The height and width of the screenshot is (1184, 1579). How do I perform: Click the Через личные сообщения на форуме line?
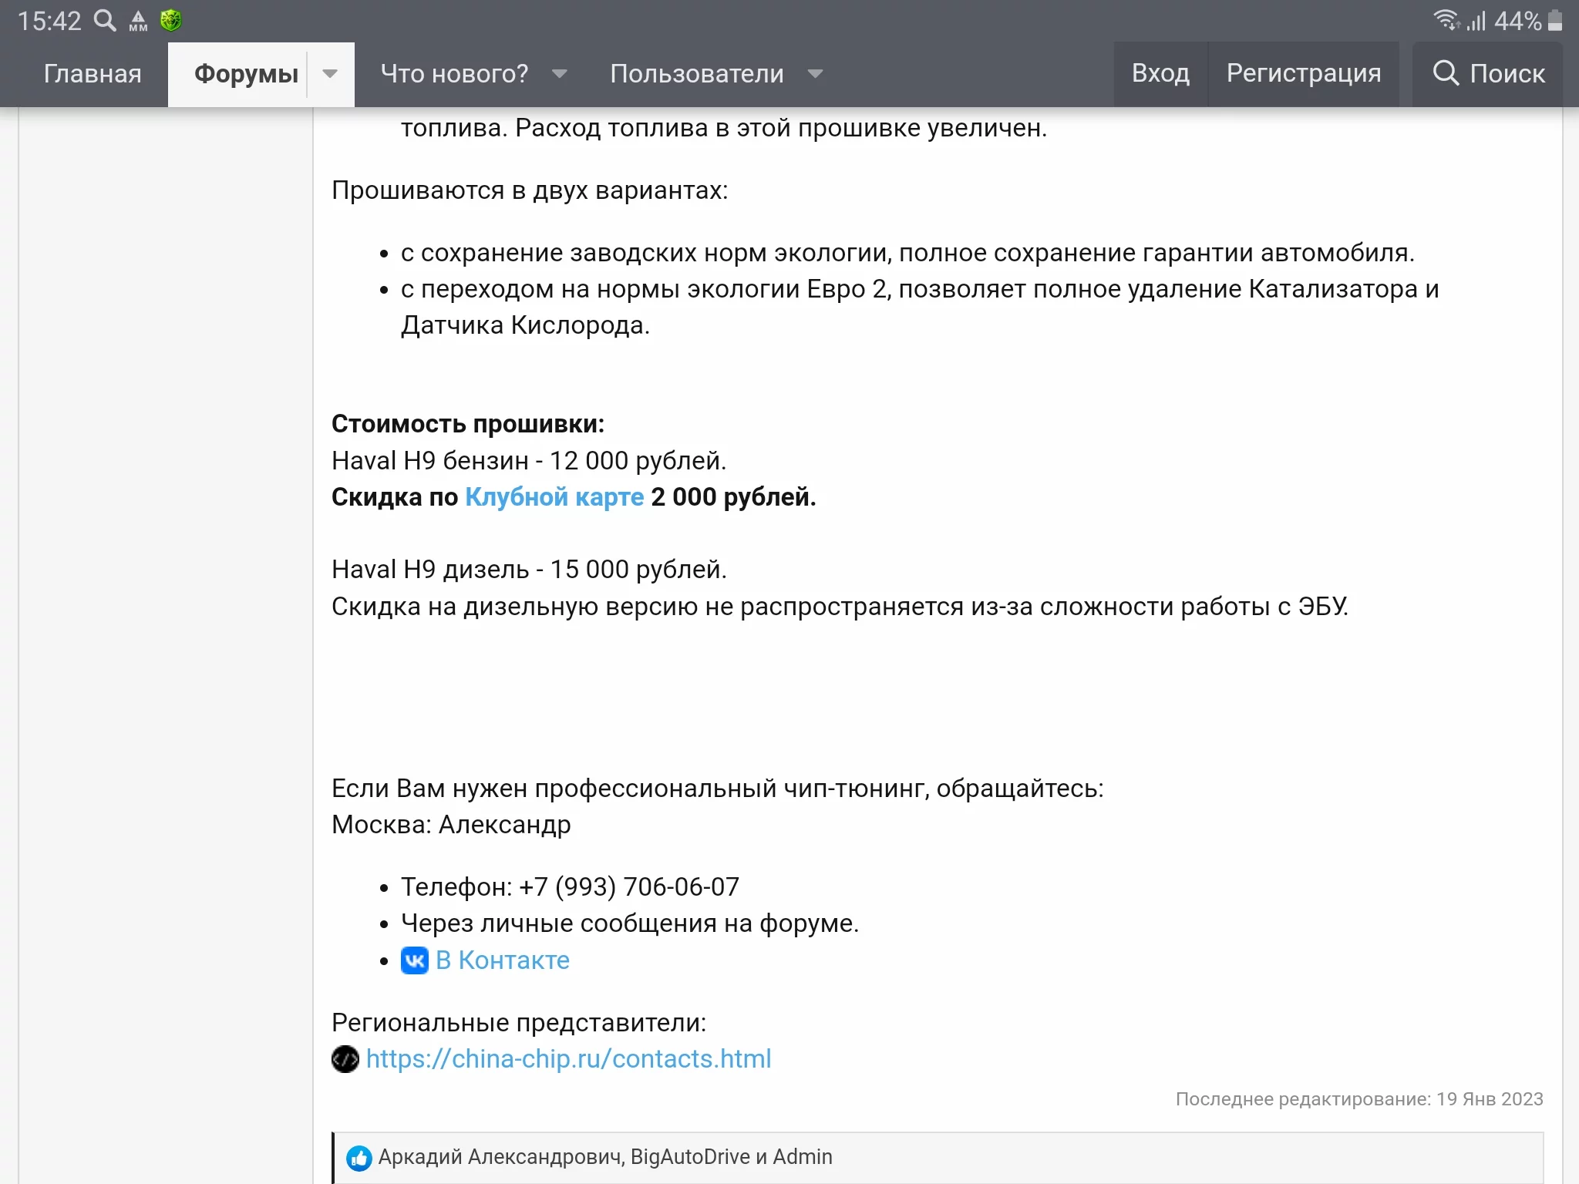630,923
